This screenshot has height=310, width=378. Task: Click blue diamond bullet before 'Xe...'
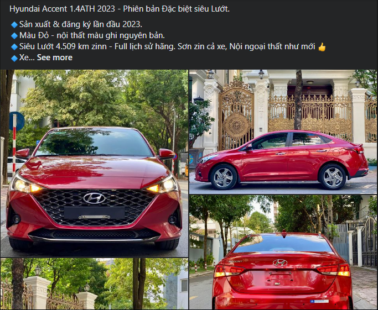point(14,58)
